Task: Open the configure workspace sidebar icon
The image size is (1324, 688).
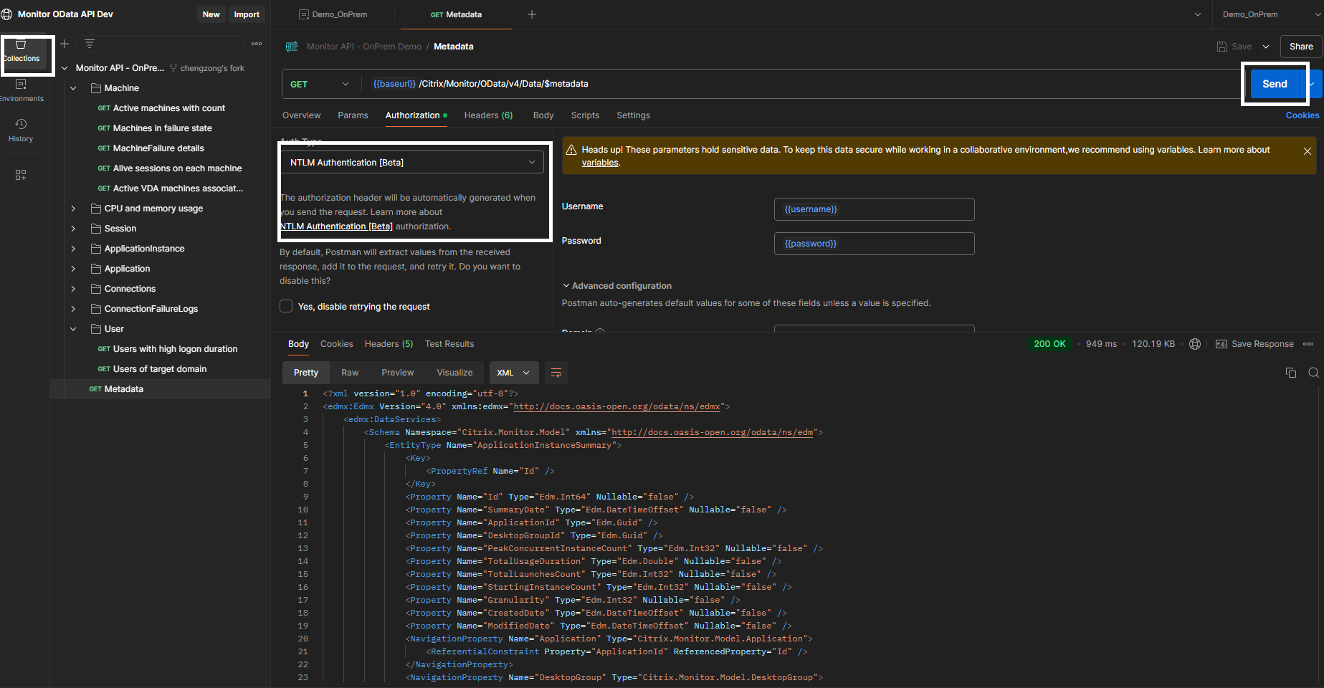Action: pyautogui.click(x=21, y=175)
